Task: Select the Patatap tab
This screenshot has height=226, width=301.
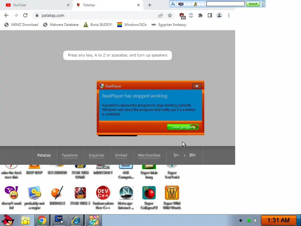Action: tap(108, 5)
